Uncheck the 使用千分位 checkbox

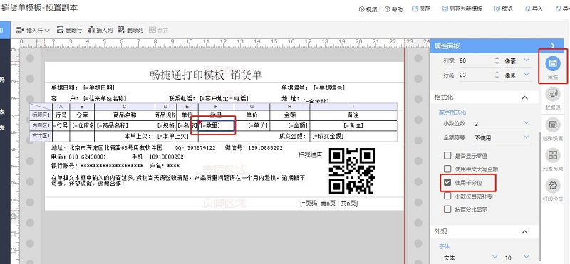[x=447, y=182]
